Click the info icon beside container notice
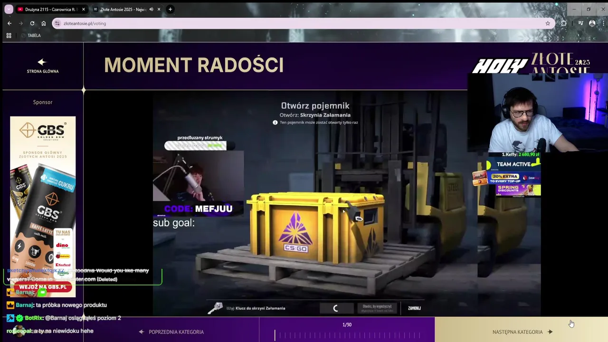The height and width of the screenshot is (342, 608). tap(275, 123)
